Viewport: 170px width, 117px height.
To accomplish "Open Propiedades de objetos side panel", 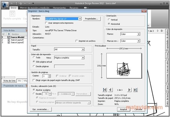I will click(x=167, y=40).
